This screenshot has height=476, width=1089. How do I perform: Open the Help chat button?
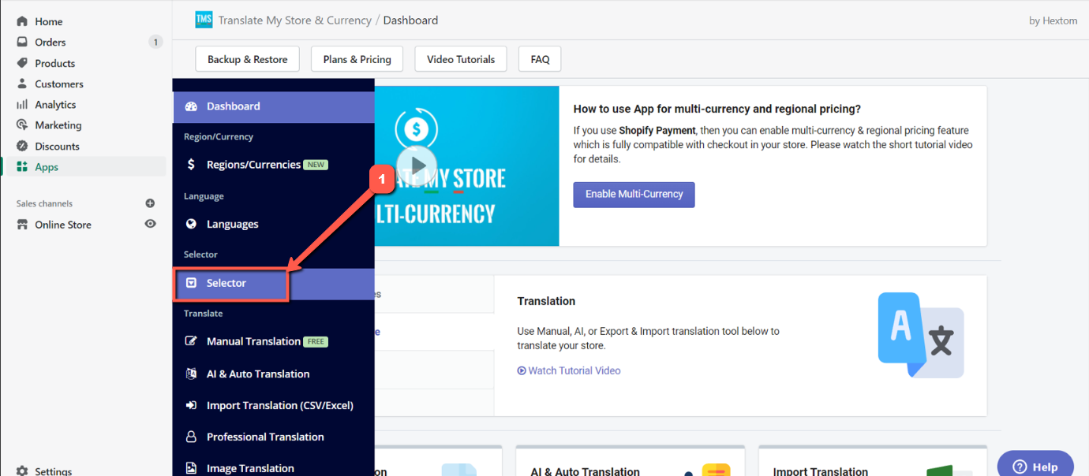(1035, 466)
